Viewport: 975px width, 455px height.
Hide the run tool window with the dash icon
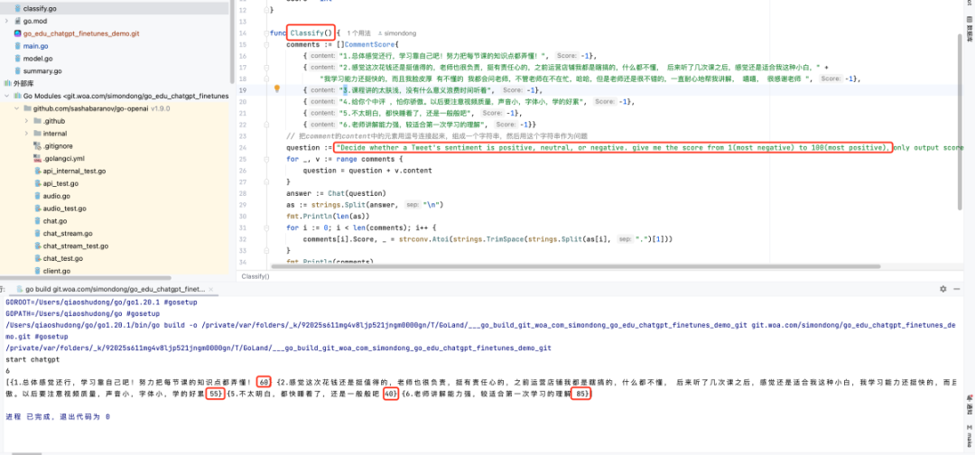coord(956,289)
